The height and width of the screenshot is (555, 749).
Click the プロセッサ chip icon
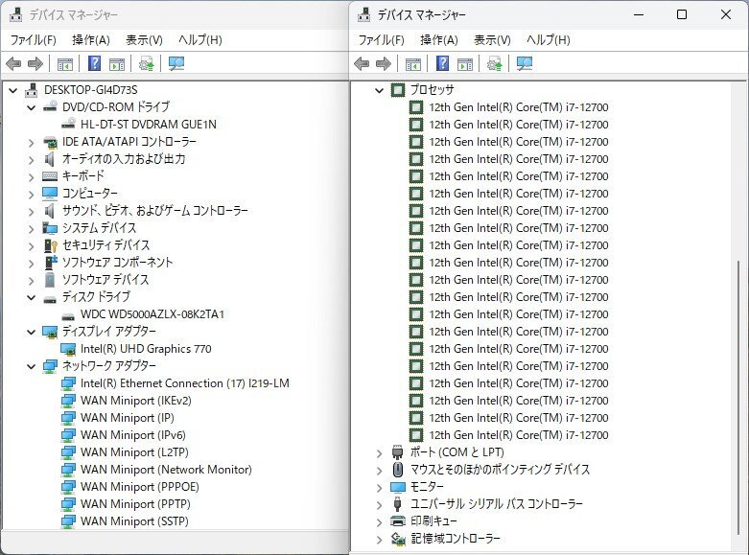(398, 90)
